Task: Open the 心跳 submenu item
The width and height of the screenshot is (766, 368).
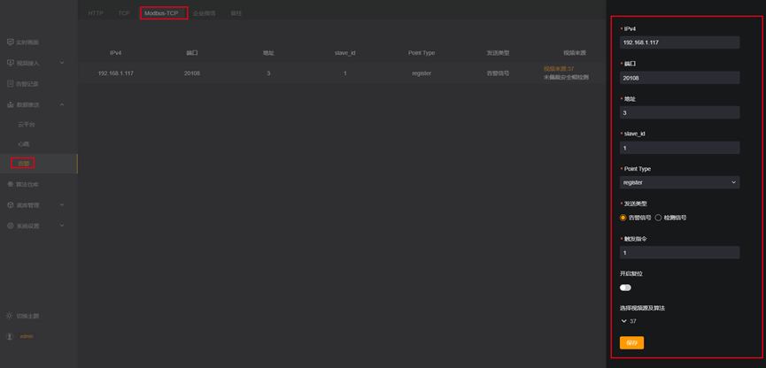Action: [x=23, y=144]
